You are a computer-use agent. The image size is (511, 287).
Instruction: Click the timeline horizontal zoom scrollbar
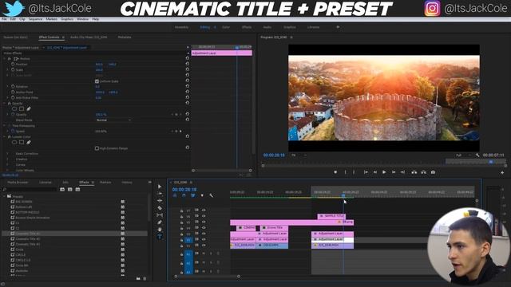[x=208, y=277]
